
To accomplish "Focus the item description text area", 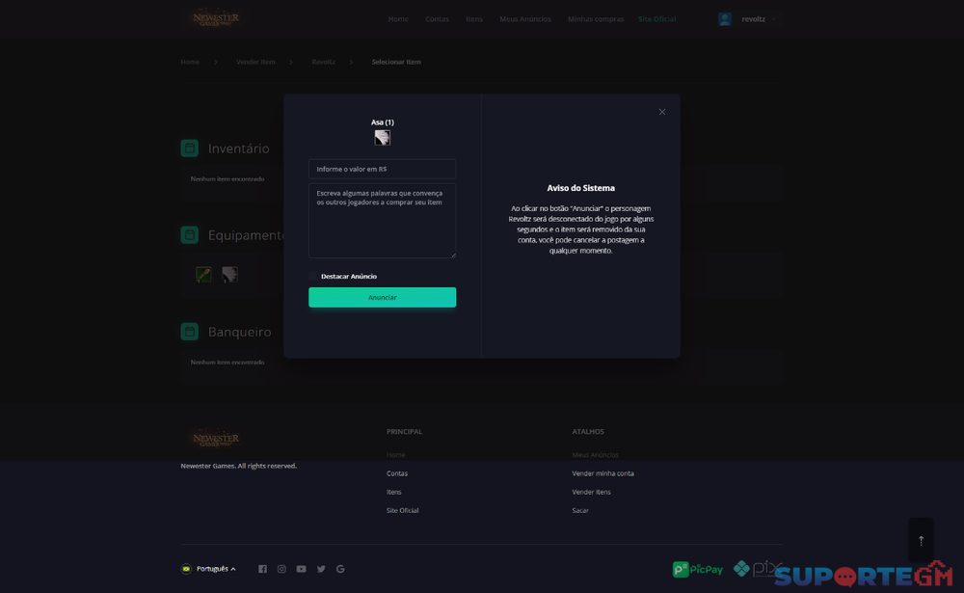I will click(x=383, y=220).
